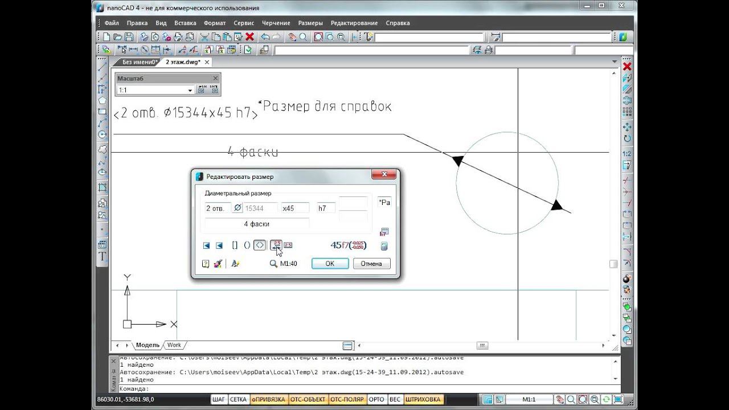Click the magnifier icon next to M1:40
Image resolution: width=729 pixels, height=410 pixels.
coord(273,264)
